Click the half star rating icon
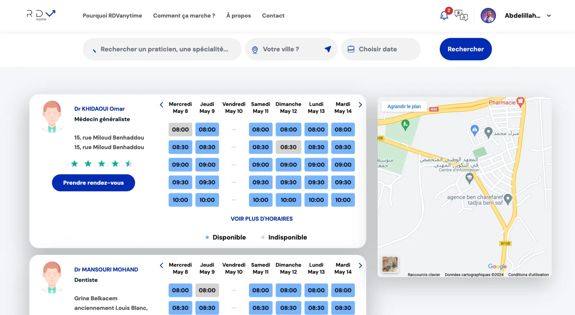 coord(129,164)
